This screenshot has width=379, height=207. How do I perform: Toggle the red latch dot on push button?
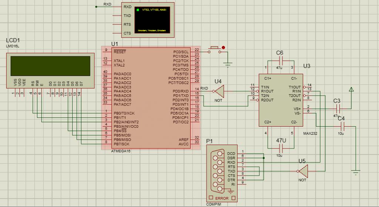coord(223,47)
